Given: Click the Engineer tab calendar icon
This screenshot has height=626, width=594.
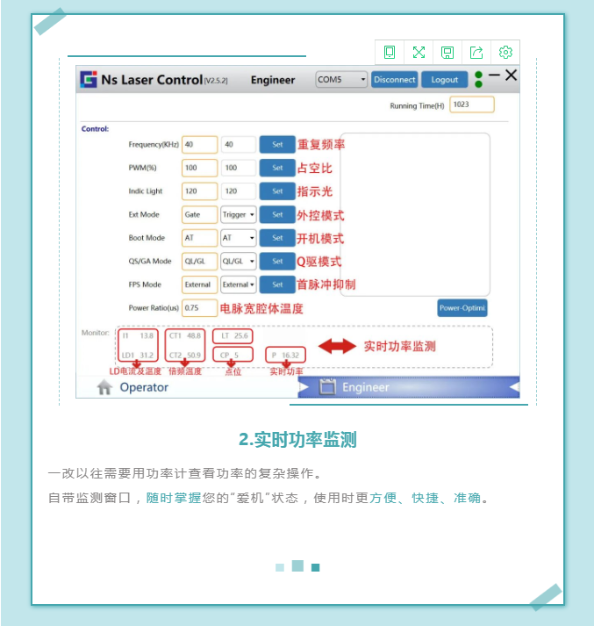Looking at the screenshot, I should click(x=326, y=387).
